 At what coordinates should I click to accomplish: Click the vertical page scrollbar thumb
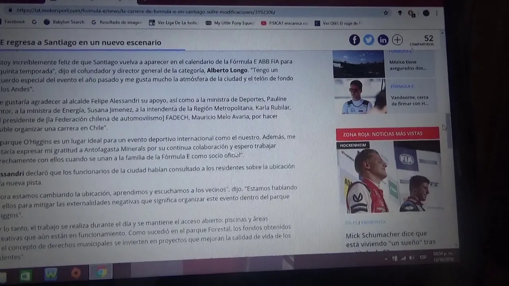point(448,131)
